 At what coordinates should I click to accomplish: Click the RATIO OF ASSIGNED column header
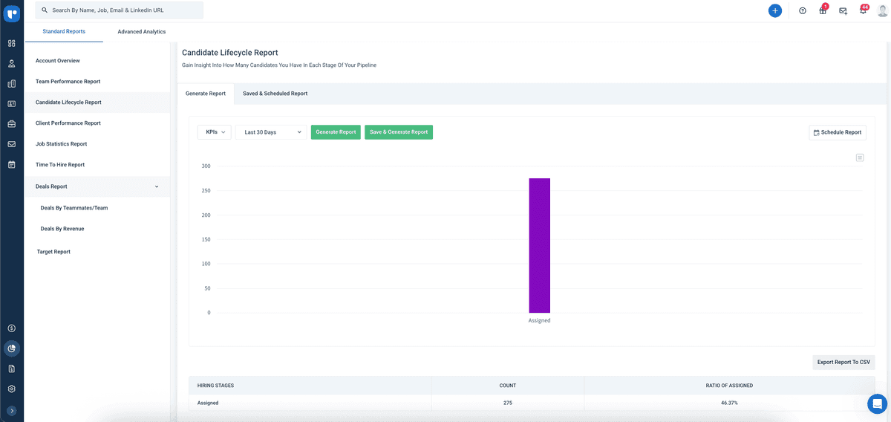[x=729, y=386]
